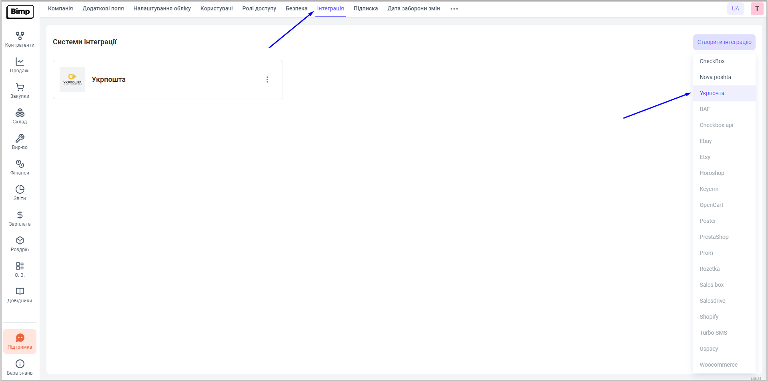Expand the top menu more-options ellipsis
The height and width of the screenshot is (381, 768).
(x=454, y=9)
